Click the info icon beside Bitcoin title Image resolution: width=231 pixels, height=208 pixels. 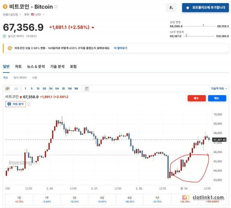click(56, 7)
